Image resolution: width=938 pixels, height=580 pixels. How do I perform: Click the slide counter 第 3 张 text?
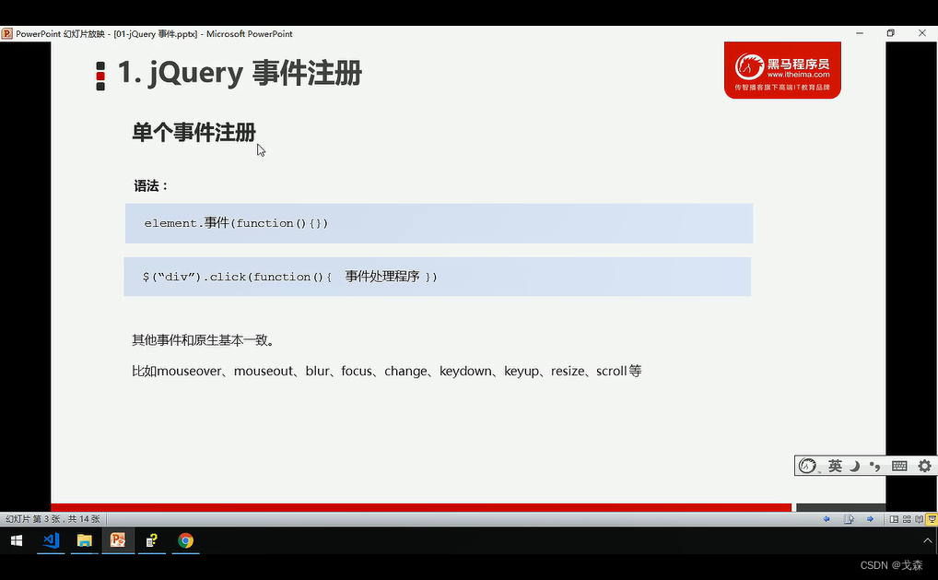(53, 519)
